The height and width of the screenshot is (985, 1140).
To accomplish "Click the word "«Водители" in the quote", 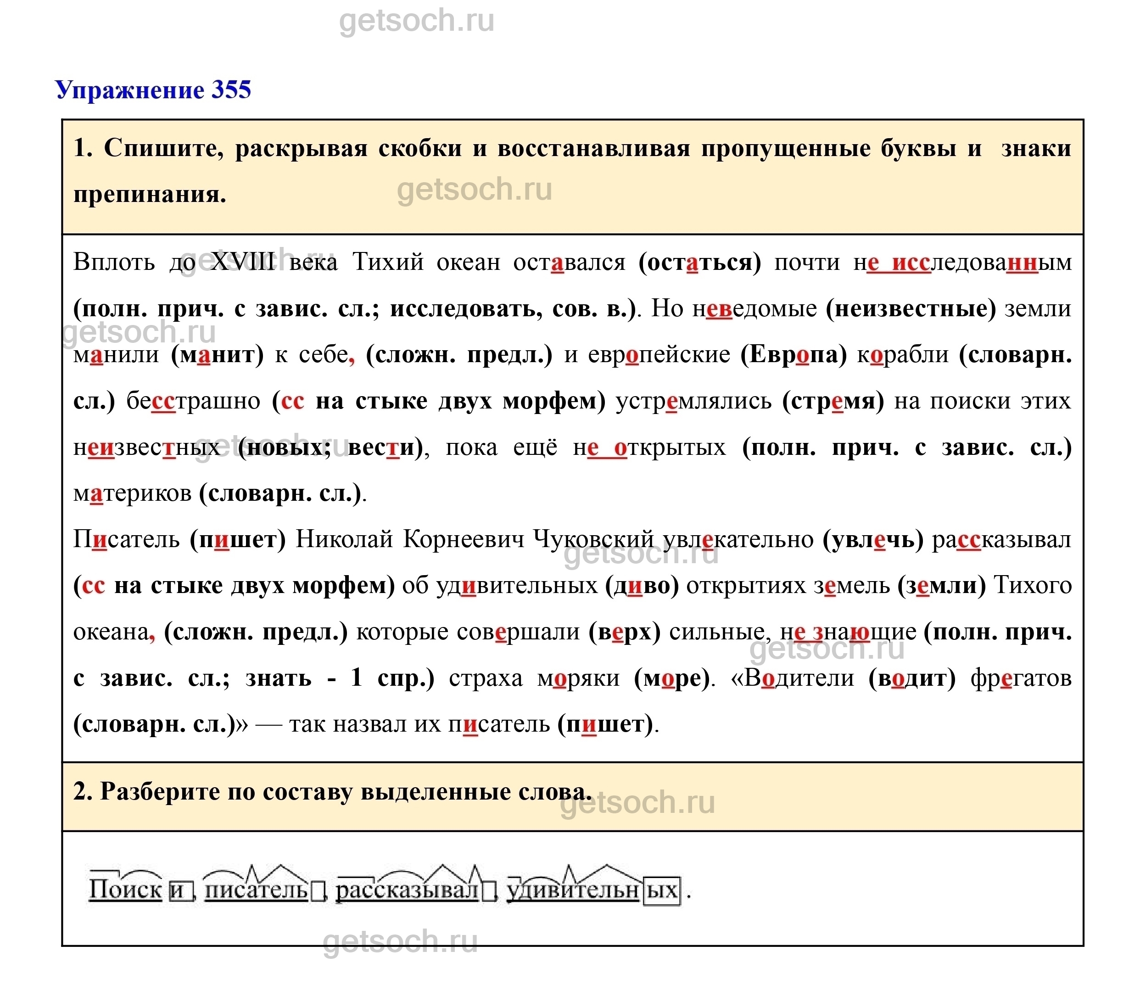I will click(792, 678).
